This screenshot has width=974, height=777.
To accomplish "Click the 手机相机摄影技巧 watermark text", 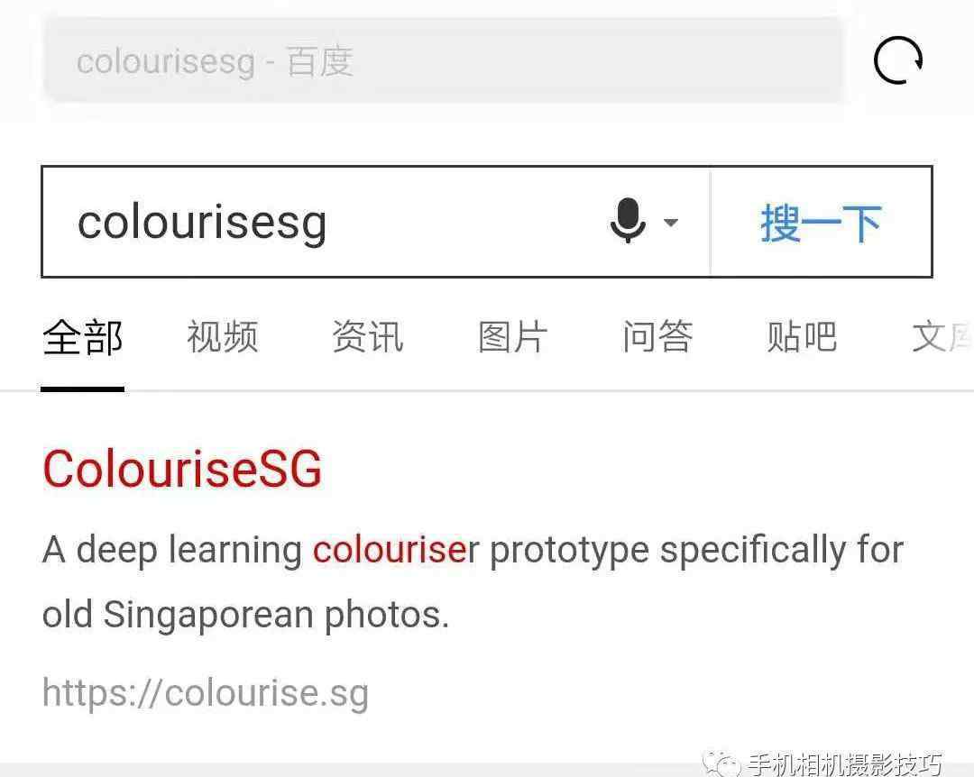I will pos(845,764).
